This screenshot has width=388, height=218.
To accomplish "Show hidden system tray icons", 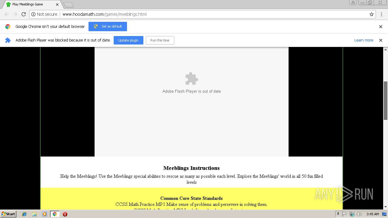I will (338, 214).
